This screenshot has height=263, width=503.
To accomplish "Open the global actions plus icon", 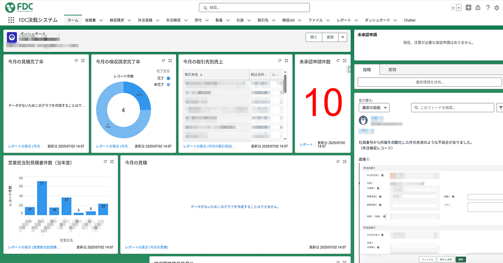I will click(x=468, y=7).
